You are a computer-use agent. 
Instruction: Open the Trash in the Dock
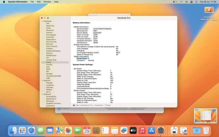(206, 131)
